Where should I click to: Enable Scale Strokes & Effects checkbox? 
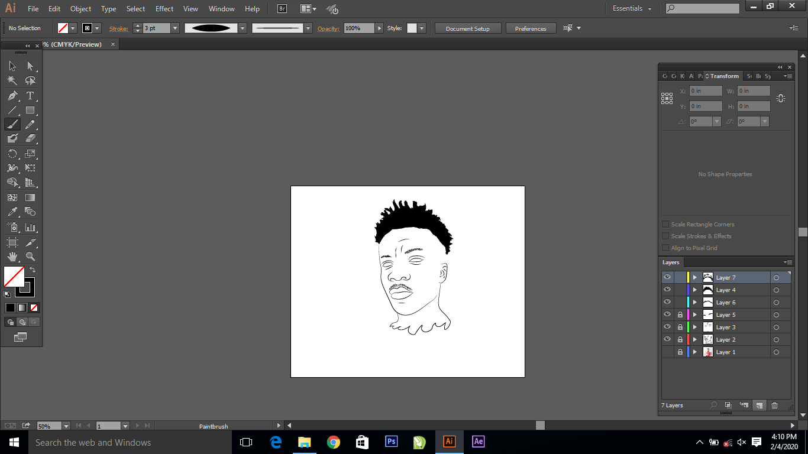point(665,236)
